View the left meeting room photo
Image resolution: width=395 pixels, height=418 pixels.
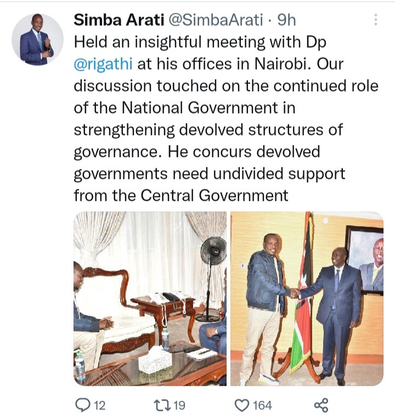[150, 298]
